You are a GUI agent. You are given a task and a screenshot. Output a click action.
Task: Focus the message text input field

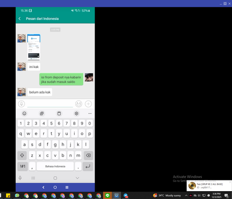tap(50, 104)
